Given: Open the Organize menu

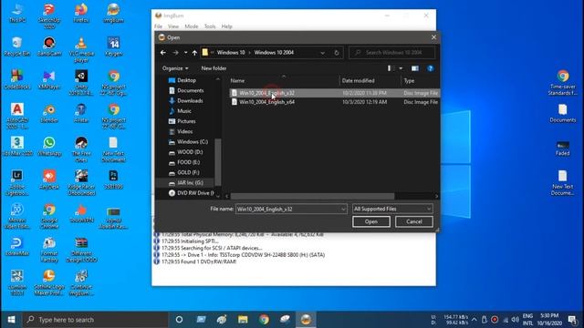Looking at the screenshot, I should point(175,68).
